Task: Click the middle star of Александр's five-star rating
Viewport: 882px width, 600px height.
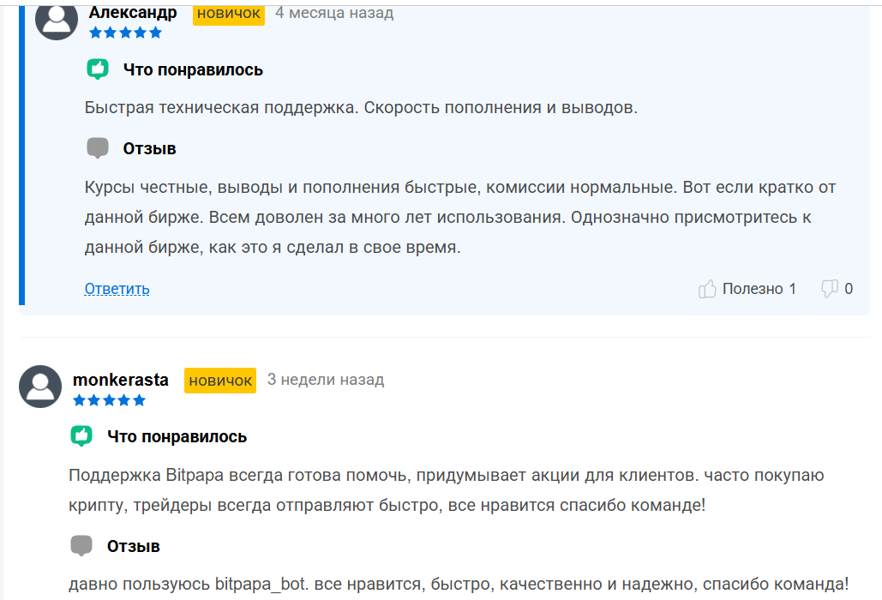Action: click(x=124, y=32)
